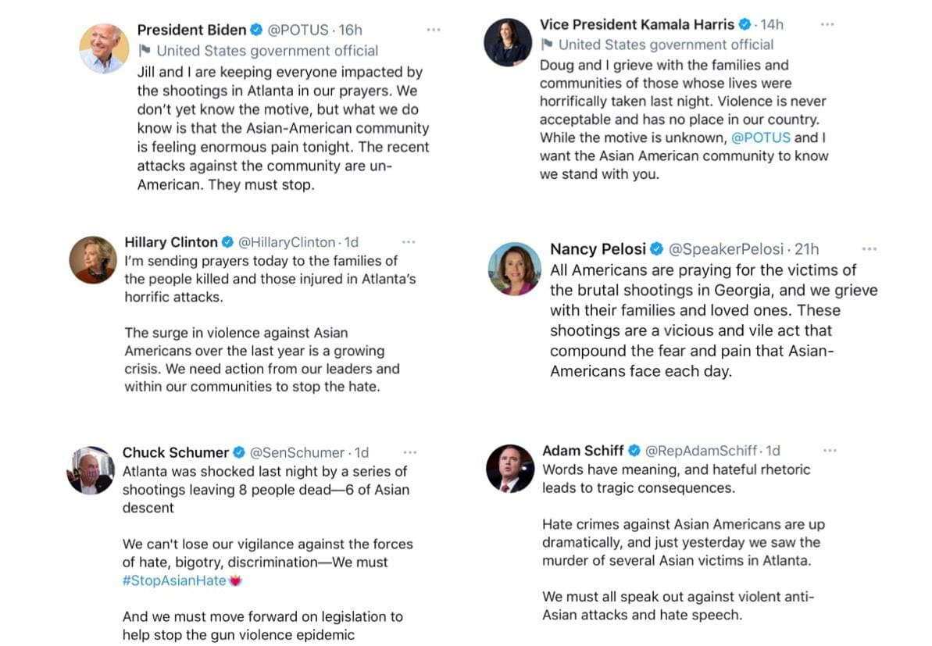Open the @SpeakerPelosi handle
932x646 pixels.
727,249
